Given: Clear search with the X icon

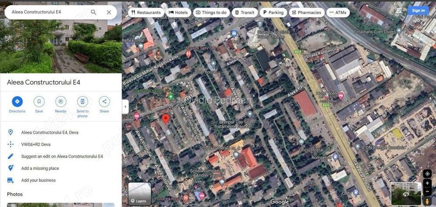Looking at the screenshot, I should click(109, 12).
